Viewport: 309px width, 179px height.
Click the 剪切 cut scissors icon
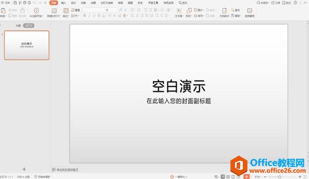[13, 10]
